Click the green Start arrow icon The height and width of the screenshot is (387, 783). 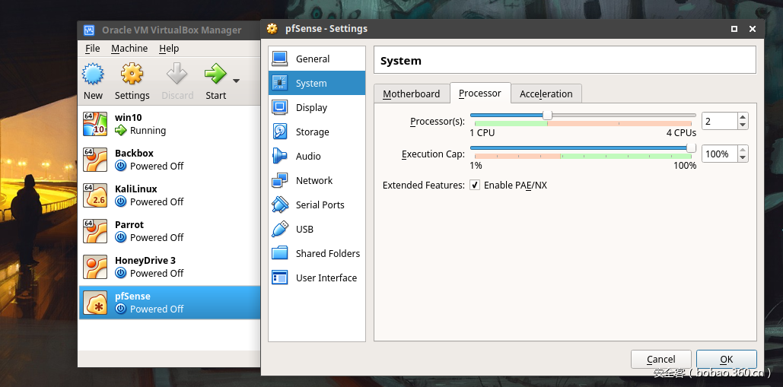215,75
